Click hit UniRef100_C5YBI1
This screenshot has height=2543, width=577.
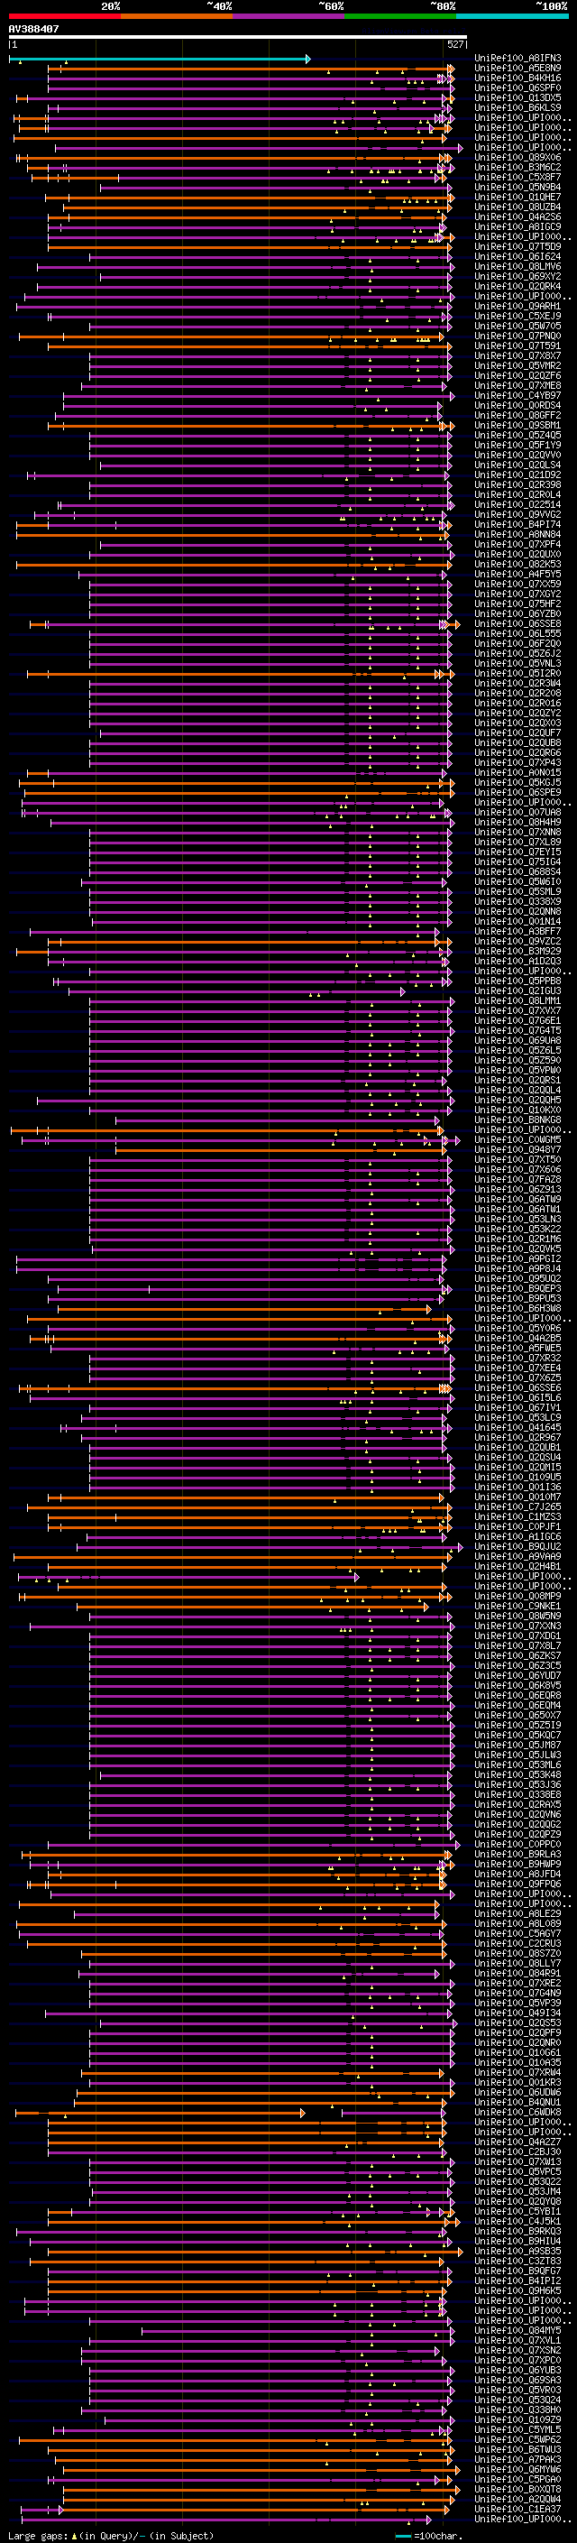517,2211
